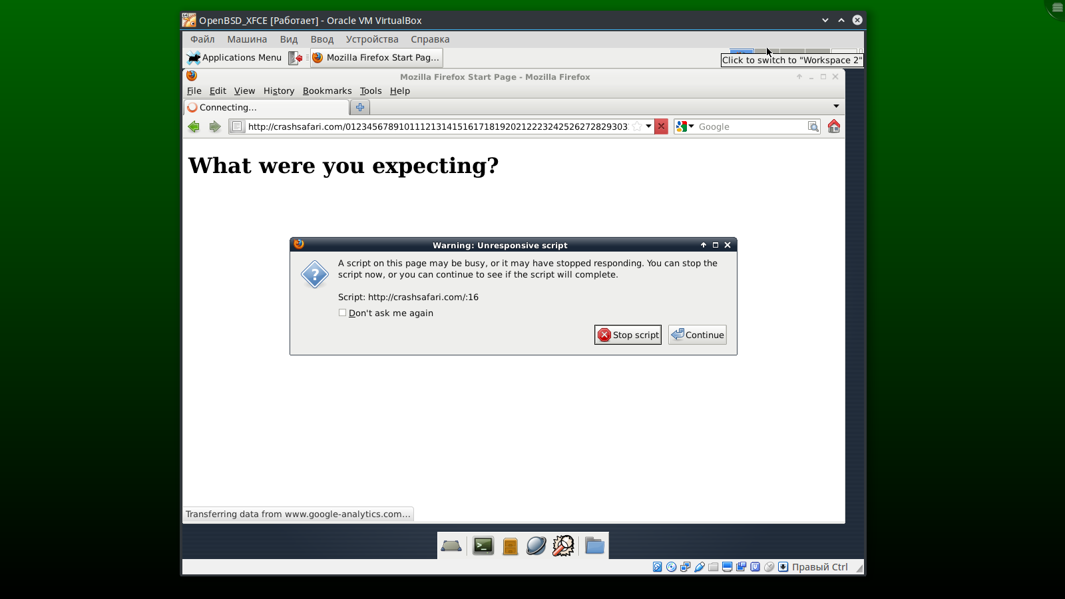Click the page identity icon in address bar
This screenshot has width=1065, height=599.
pos(237,126)
